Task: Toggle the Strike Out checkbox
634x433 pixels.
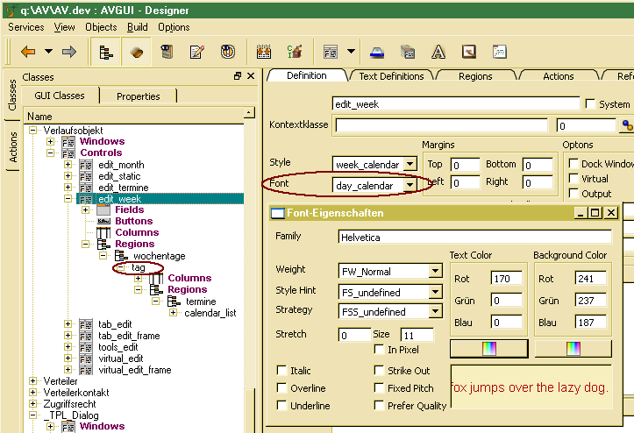Action: [x=380, y=371]
